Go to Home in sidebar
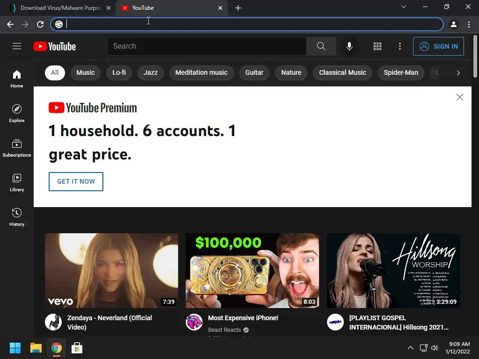 [x=17, y=79]
